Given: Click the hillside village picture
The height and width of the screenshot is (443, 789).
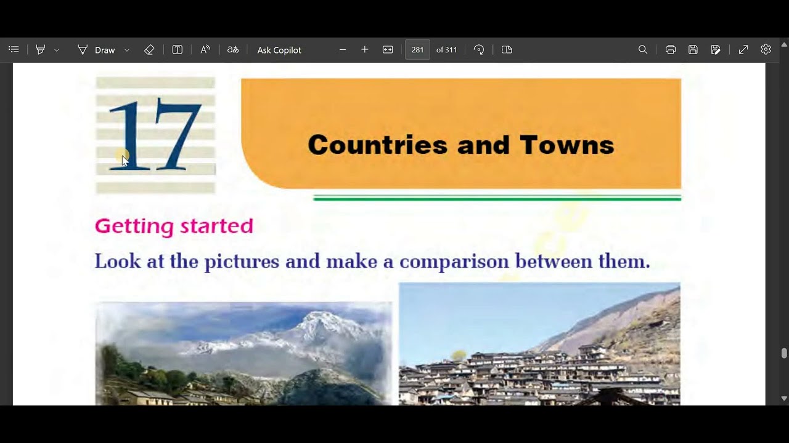Looking at the screenshot, I should [539, 344].
